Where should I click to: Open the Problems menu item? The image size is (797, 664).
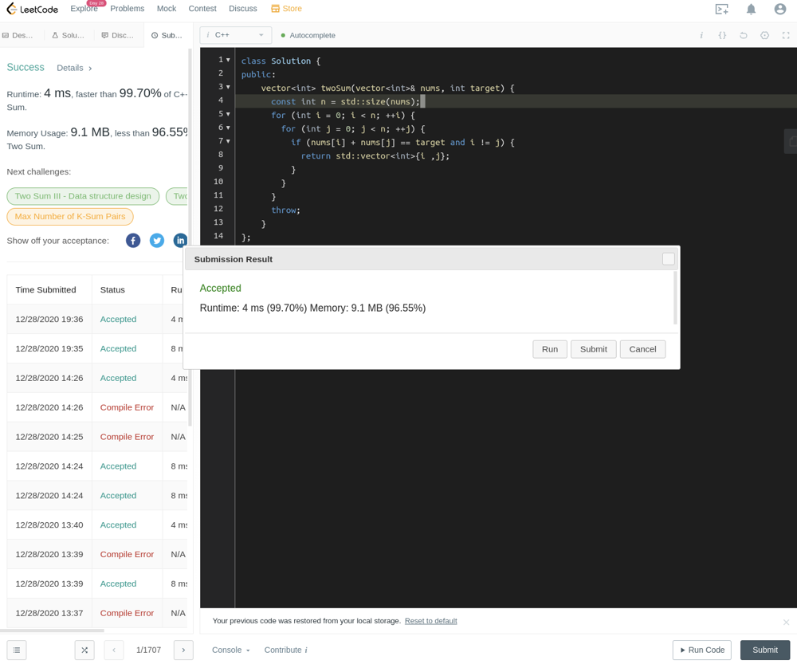click(128, 9)
